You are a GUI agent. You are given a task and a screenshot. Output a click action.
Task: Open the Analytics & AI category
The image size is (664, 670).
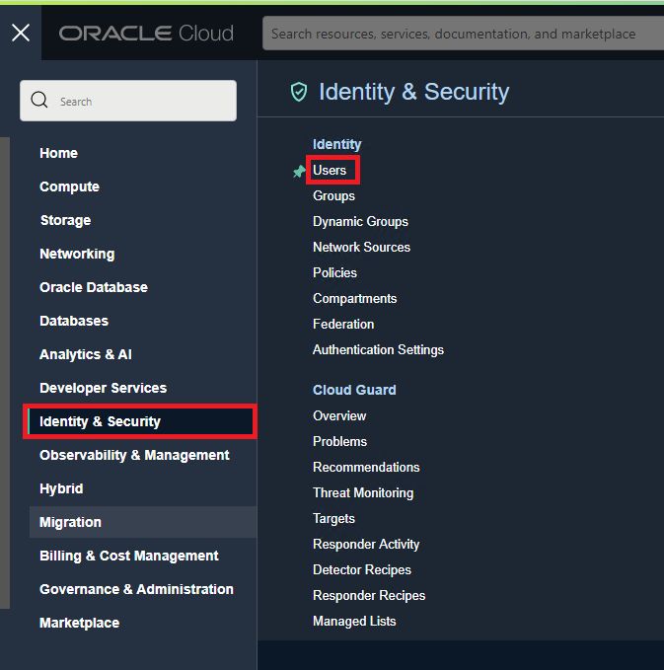point(86,354)
